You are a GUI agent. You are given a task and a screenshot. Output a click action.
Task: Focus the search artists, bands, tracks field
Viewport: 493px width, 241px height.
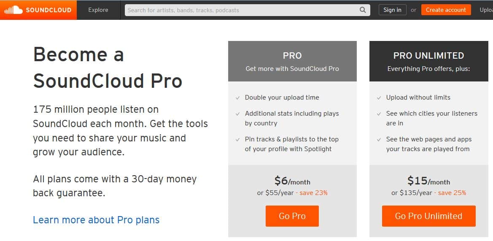(248, 10)
